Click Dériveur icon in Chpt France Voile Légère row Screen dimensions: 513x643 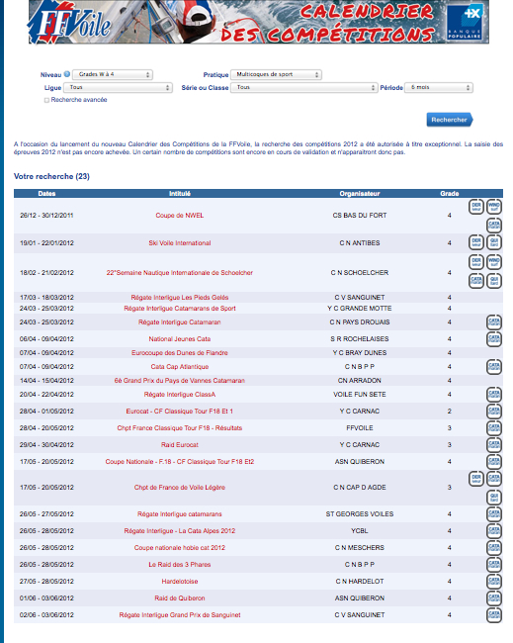point(476,479)
